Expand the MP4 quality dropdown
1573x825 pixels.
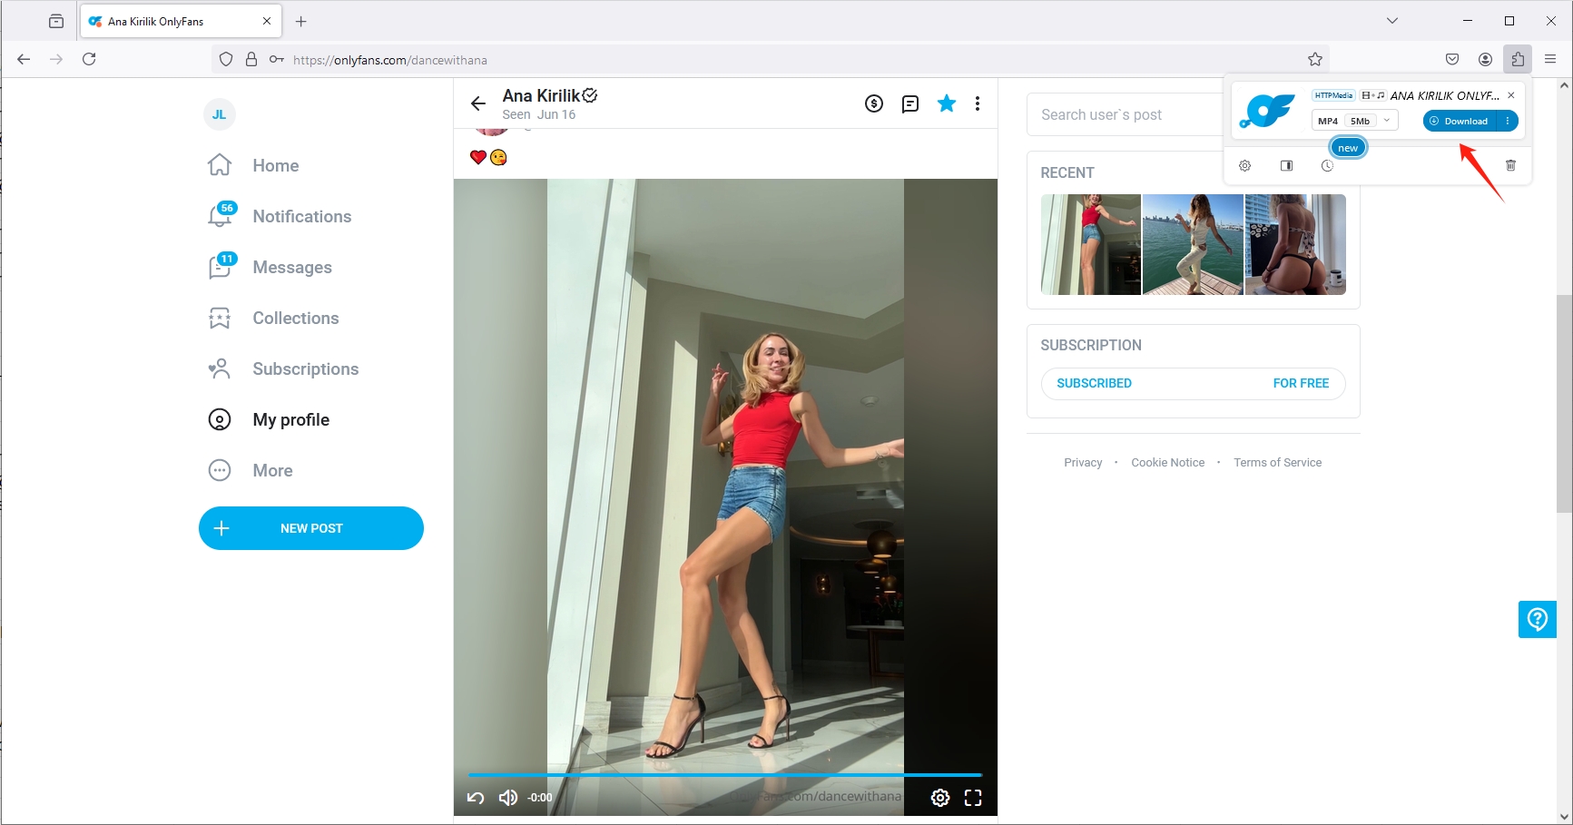[x=1386, y=120]
